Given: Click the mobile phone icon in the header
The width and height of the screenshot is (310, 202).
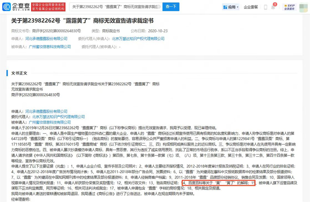Looking at the screenshot, I should tap(266, 8).
